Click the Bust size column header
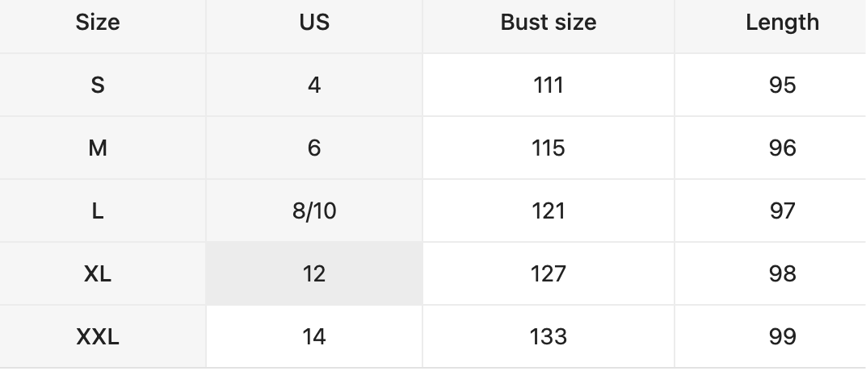Screen dimensions: 866x371 click(549, 23)
